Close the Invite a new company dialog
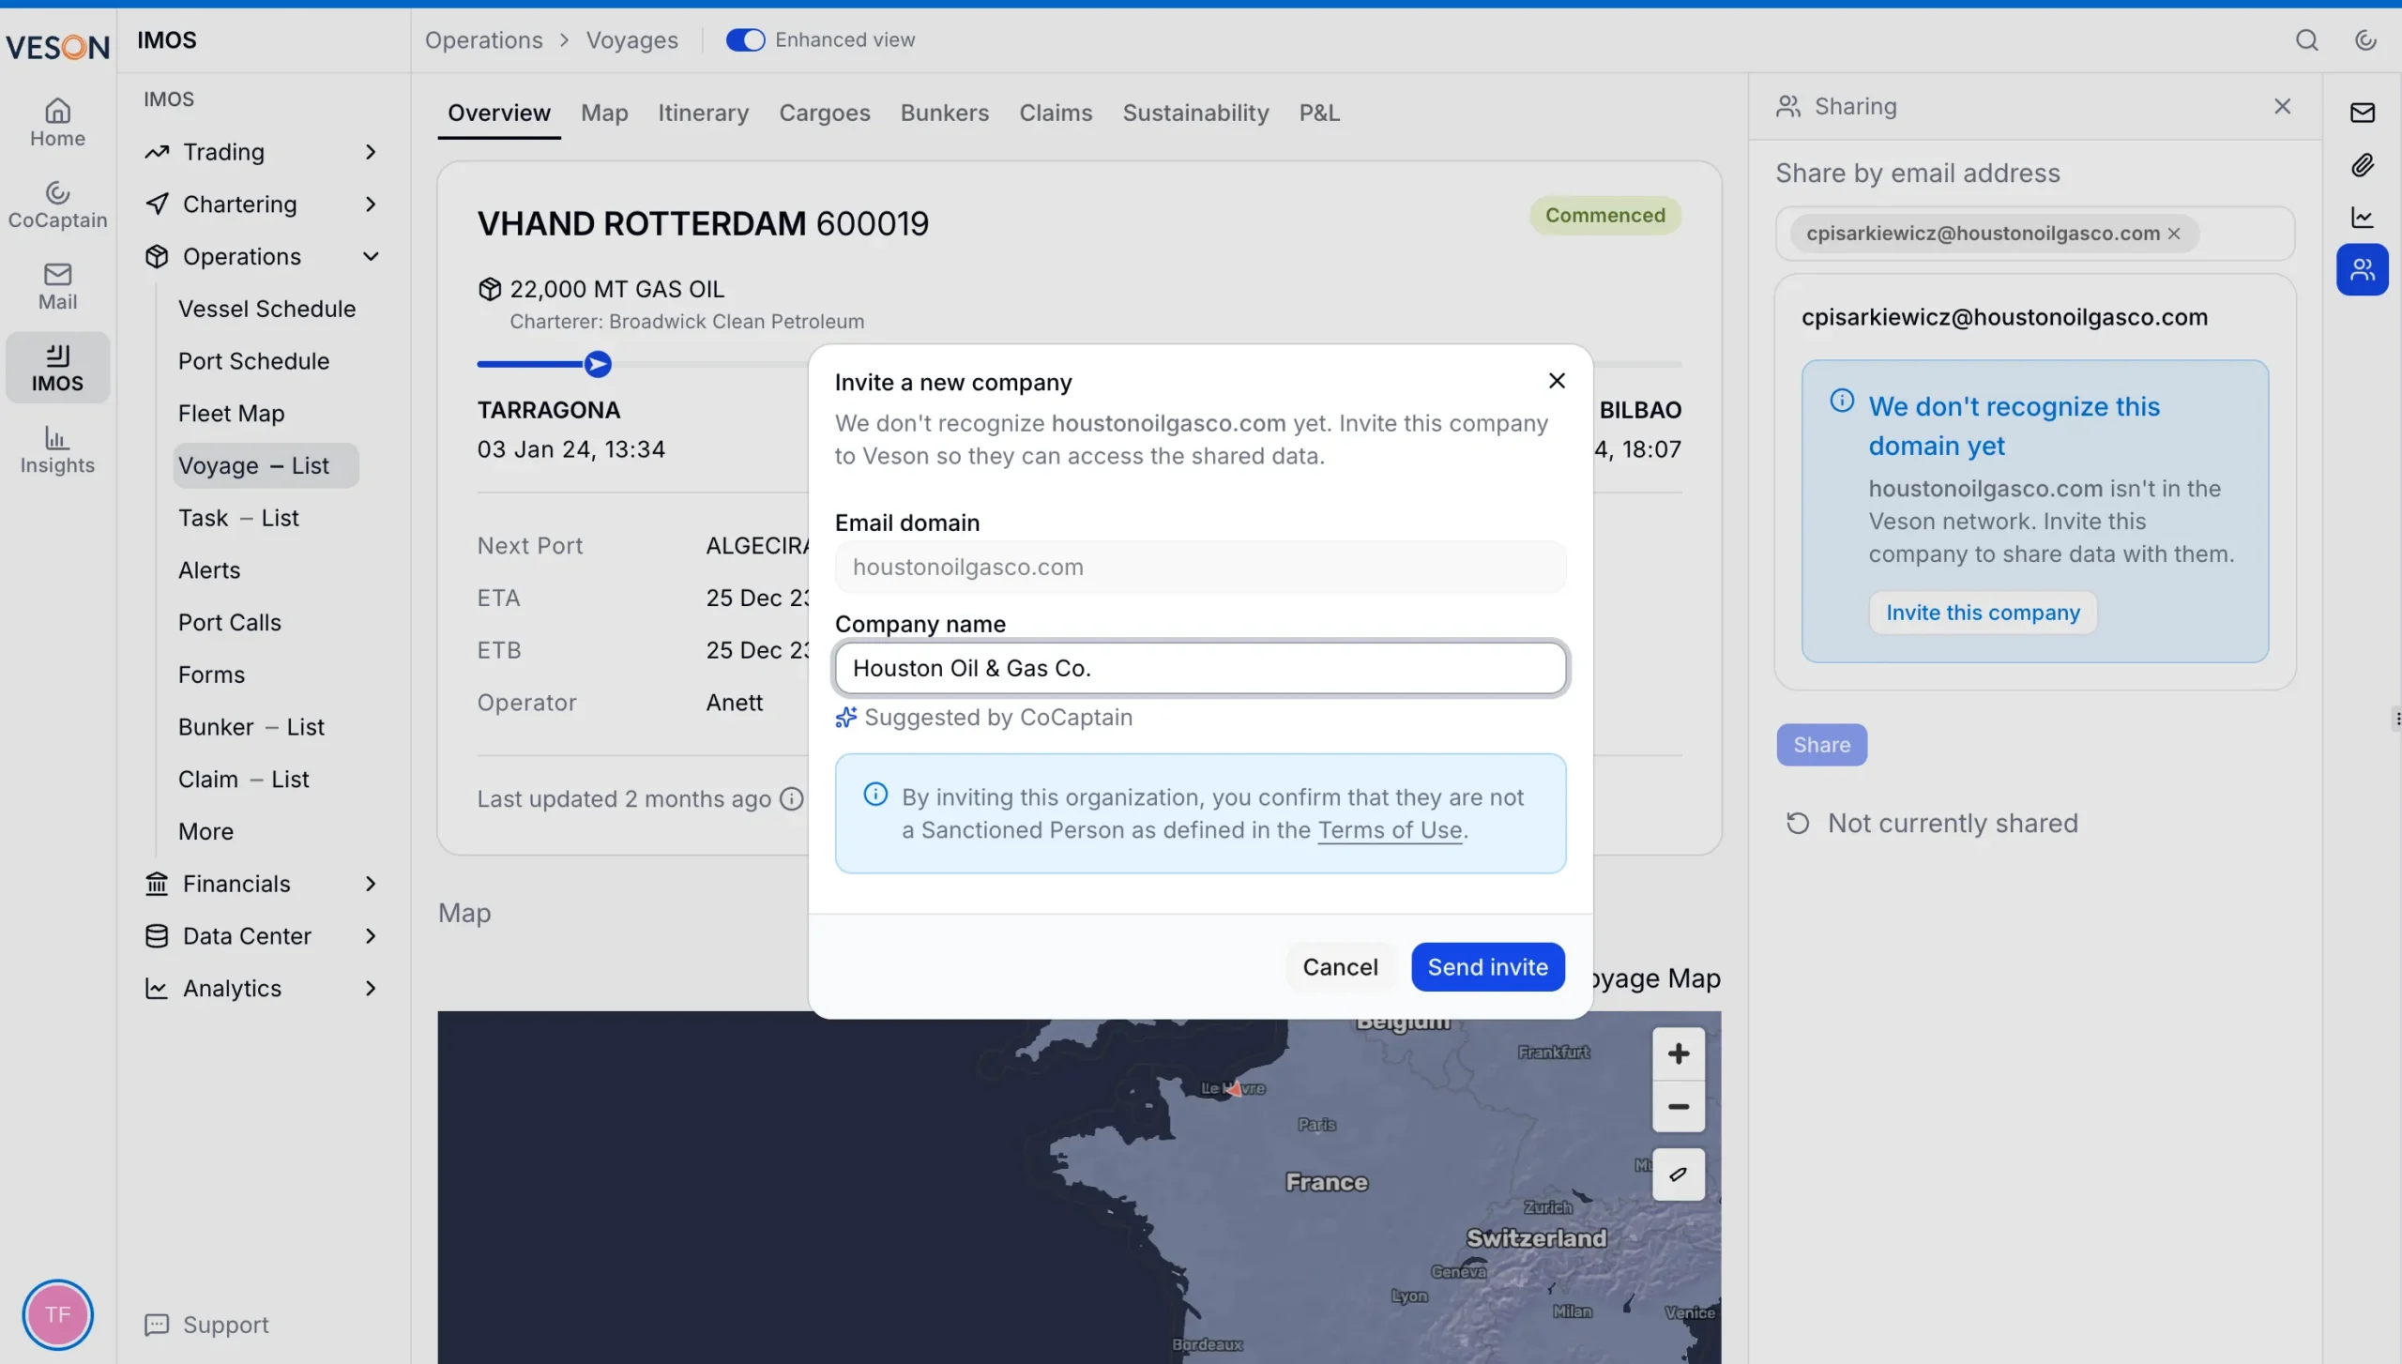Image resolution: width=2402 pixels, height=1364 pixels. (x=1557, y=380)
